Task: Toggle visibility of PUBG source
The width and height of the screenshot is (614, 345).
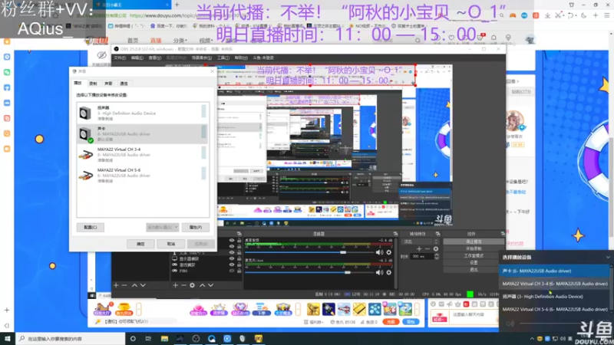Action: pos(232,271)
